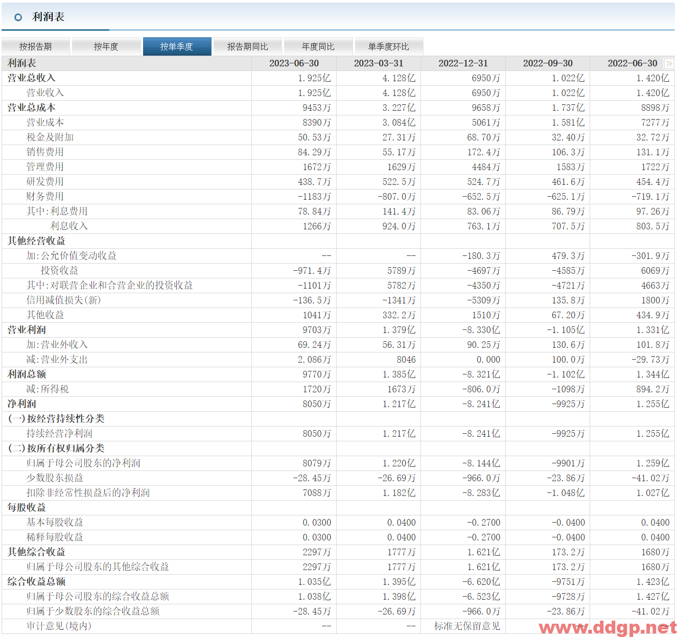
Task: Click the 综合收益总额 row label
Action: pyautogui.click(x=36, y=582)
